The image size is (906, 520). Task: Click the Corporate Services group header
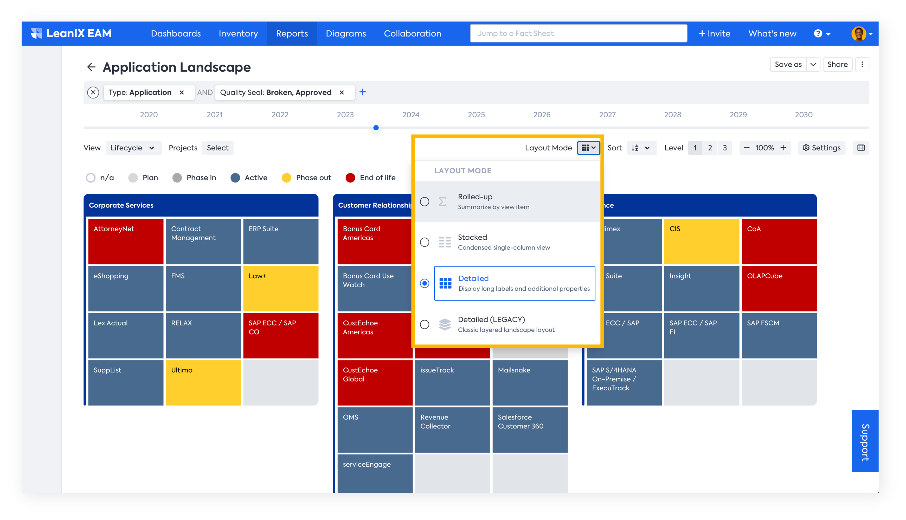click(x=201, y=205)
